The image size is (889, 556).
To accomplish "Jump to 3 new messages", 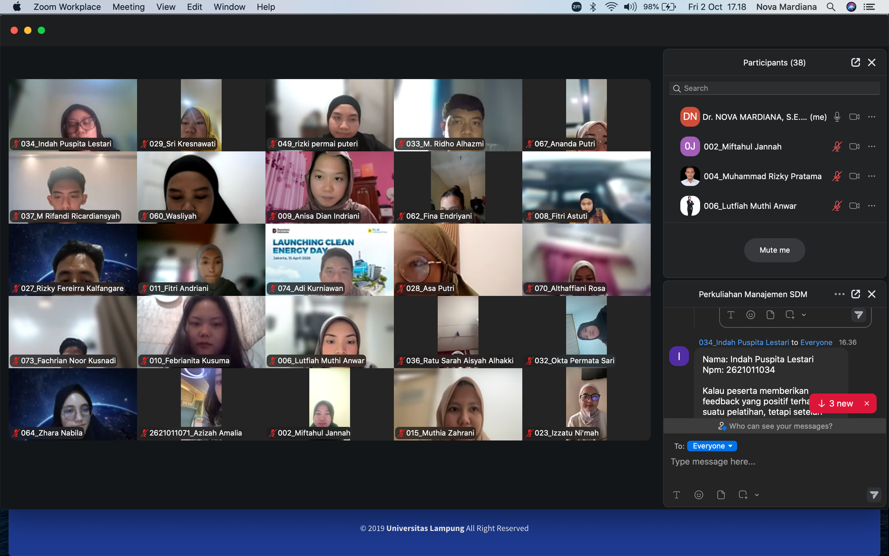I will click(x=836, y=403).
